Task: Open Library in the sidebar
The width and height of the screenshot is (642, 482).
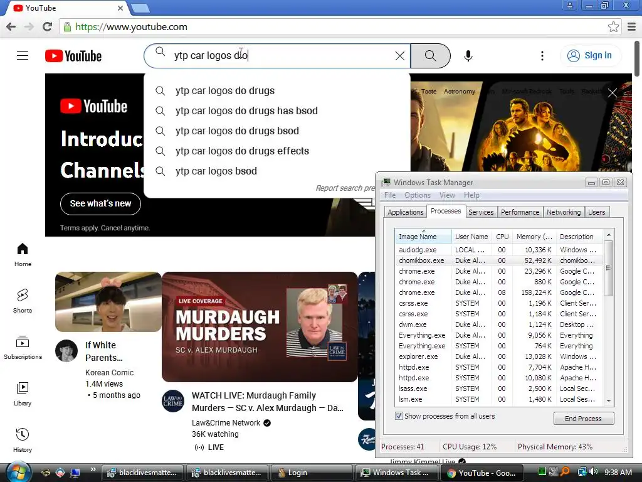Action: coord(23,394)
